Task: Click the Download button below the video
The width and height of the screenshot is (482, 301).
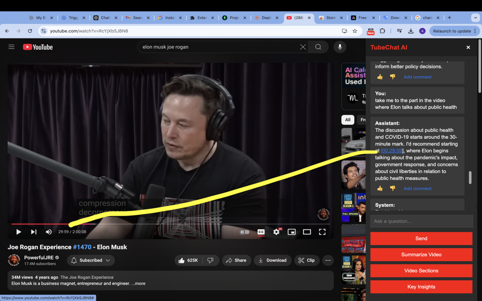Action: coord(272,260)
